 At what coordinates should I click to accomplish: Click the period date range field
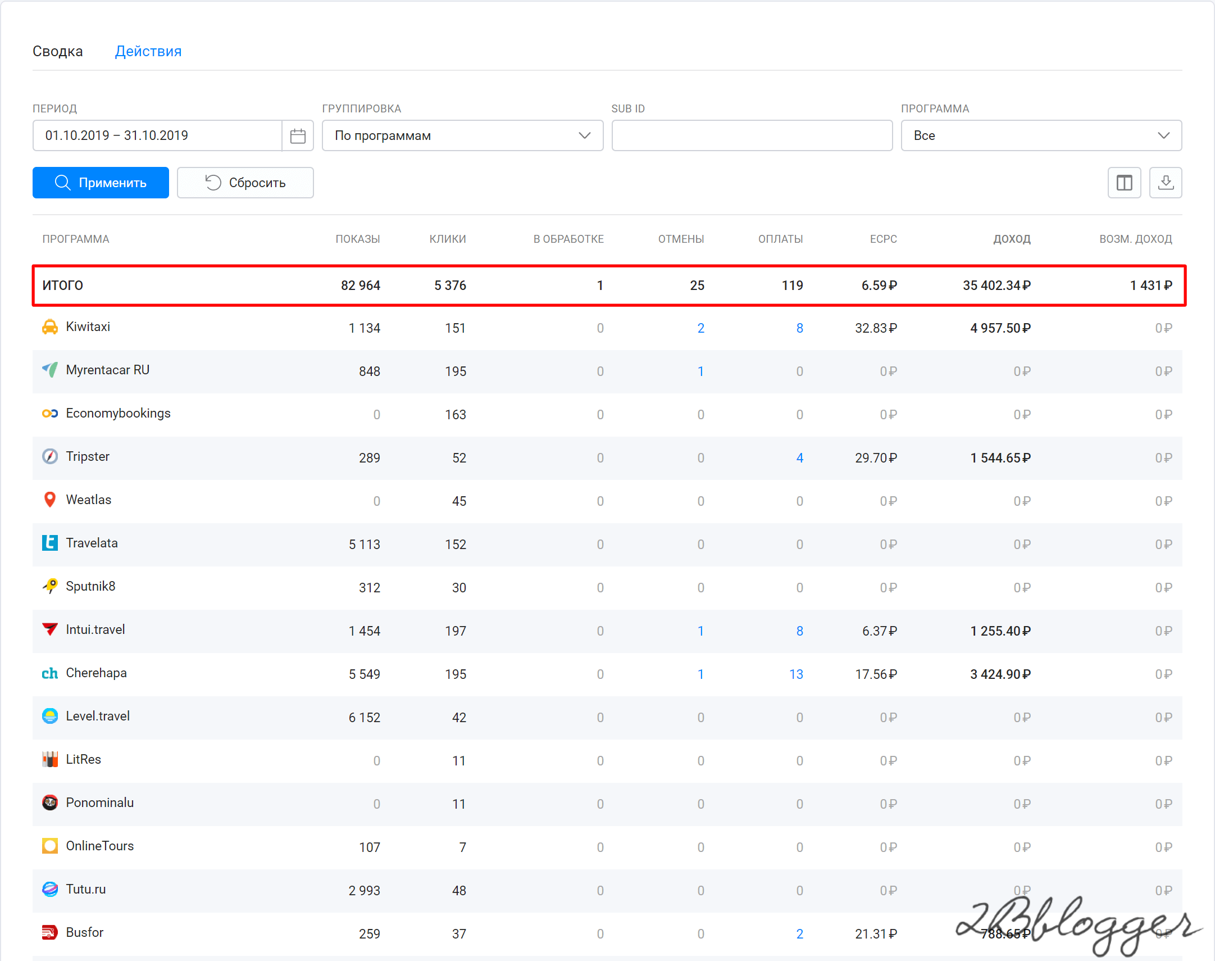157,135
